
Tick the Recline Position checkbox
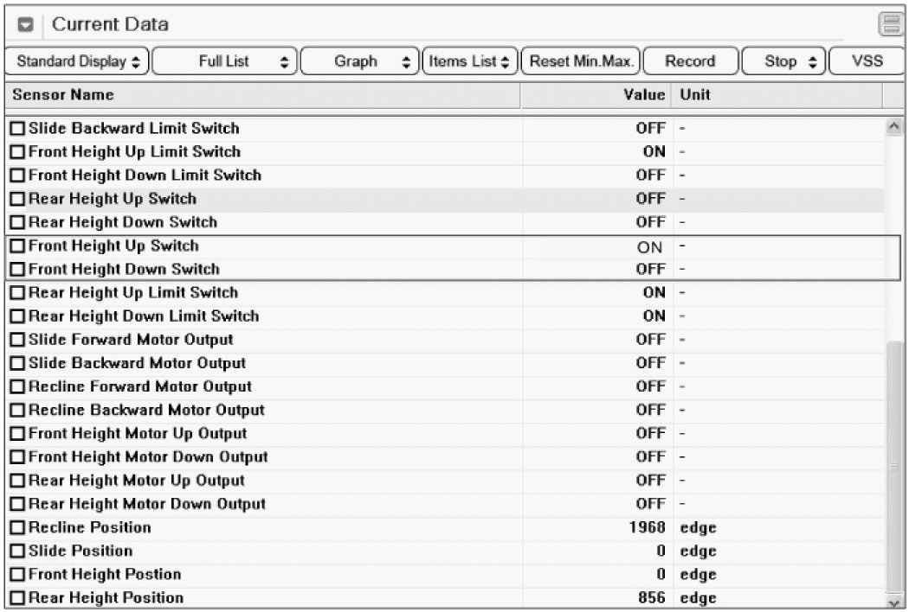[x=17, y=528]
